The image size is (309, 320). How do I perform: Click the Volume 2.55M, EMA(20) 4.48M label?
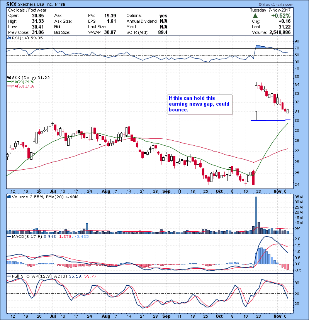click(x=45, y=197)
